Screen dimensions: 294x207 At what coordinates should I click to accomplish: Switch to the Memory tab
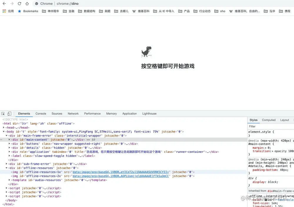pyautogui.click(x=111, y=113)
